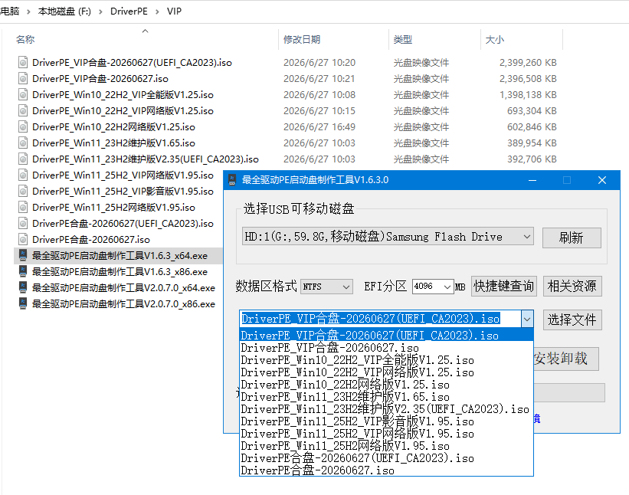Click the ISO path text field in tool

380,320
